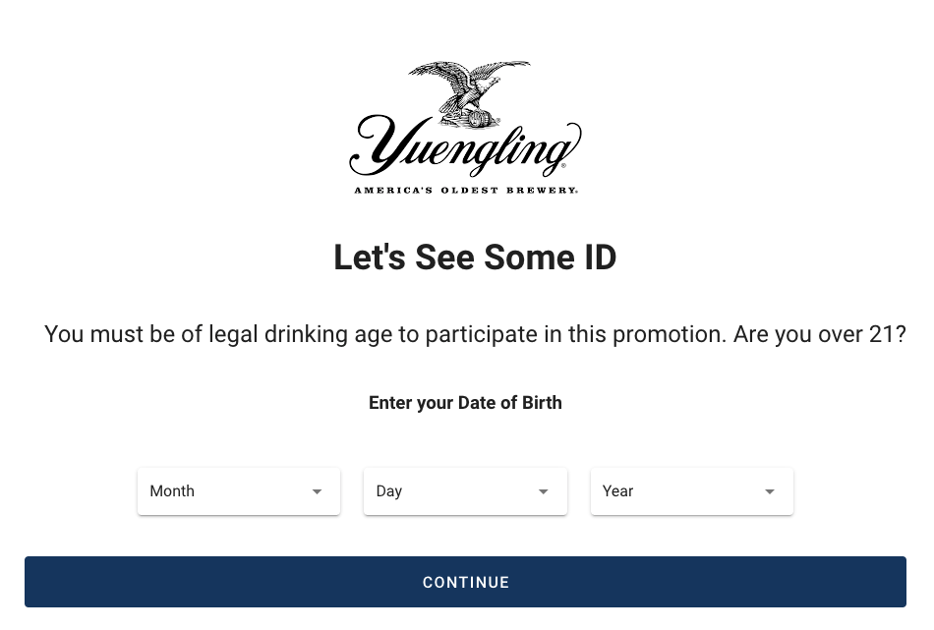
Task: Click the Yuengling eagle logo
Action: pyautogui.click(x=470, y=88)
